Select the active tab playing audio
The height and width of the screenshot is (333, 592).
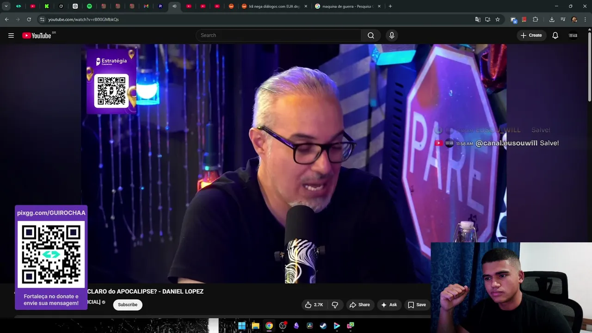tap(174, 6)
